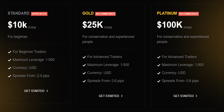Click Gold plan's For Advanced Traders checkmark
The height and width of the screenshot is (112, 224).
point(84,57)
